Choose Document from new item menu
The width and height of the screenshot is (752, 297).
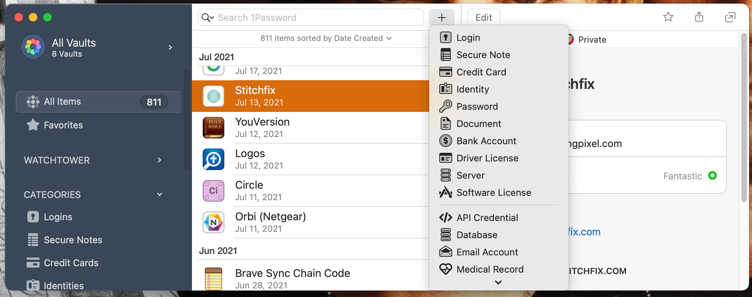coord(499,124)
